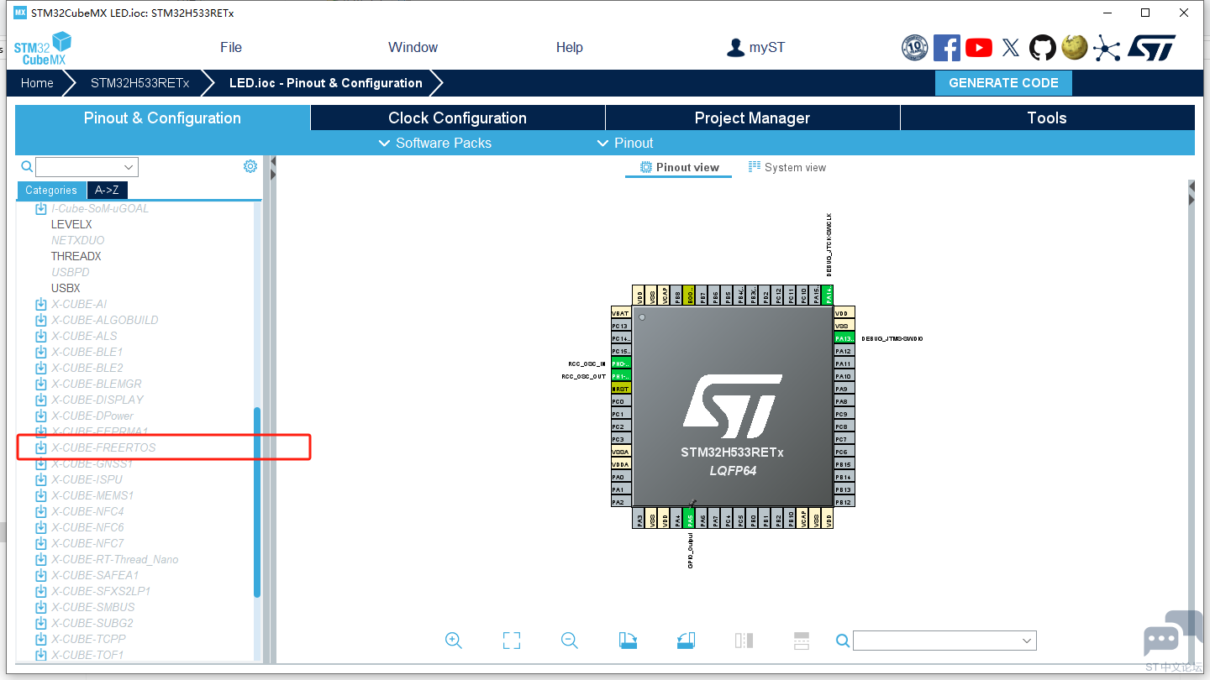The width and height of the screenshot is (1210, 680).
Task: Click the GENERATE CODE button
Action: (1003, 83)
